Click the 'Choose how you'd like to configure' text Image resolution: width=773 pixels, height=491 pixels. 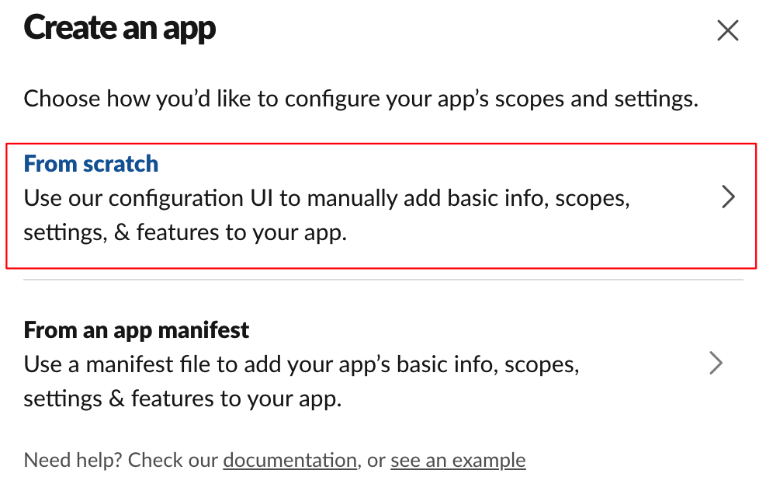(361, 99)
